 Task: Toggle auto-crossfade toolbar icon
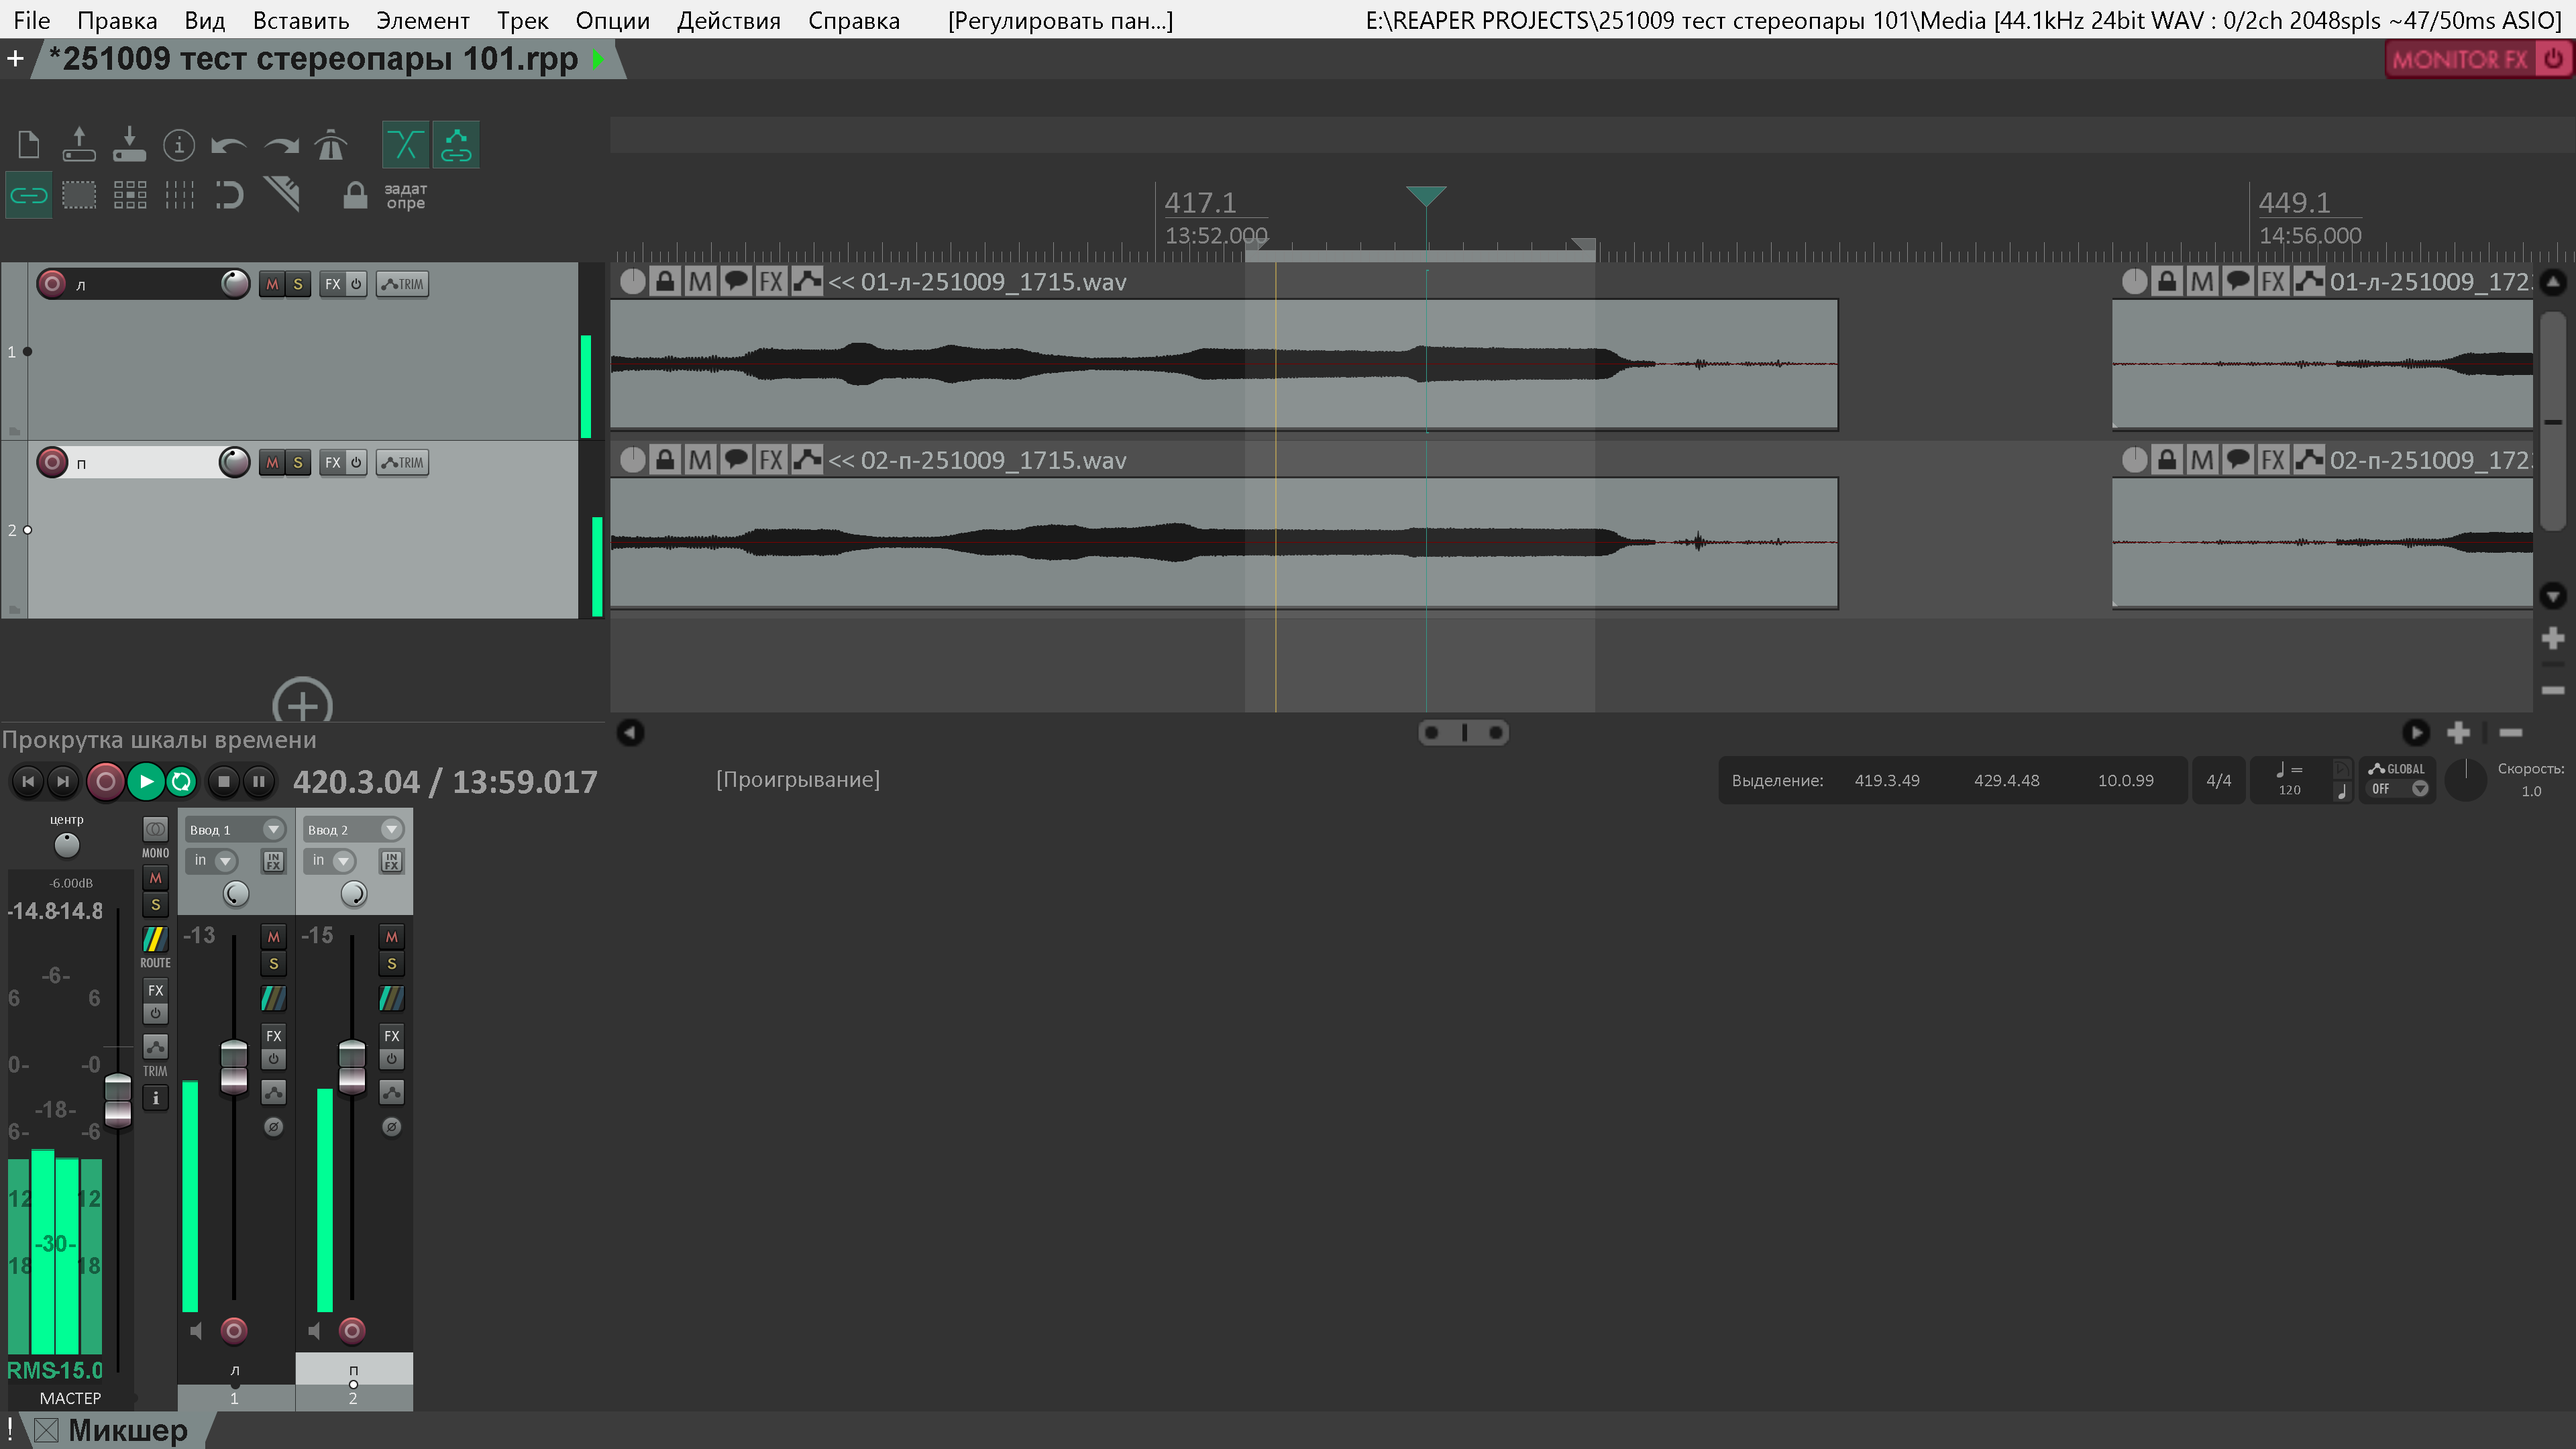[x=405, y=146]
